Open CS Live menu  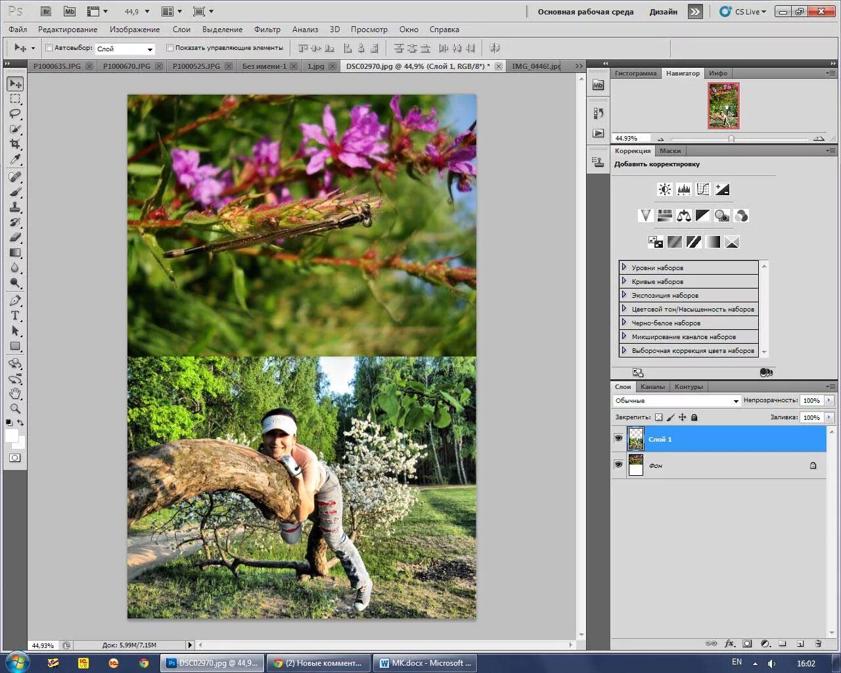tap(743, 12)
